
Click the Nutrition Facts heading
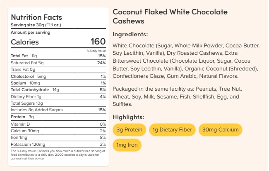(x=36, y=17)
